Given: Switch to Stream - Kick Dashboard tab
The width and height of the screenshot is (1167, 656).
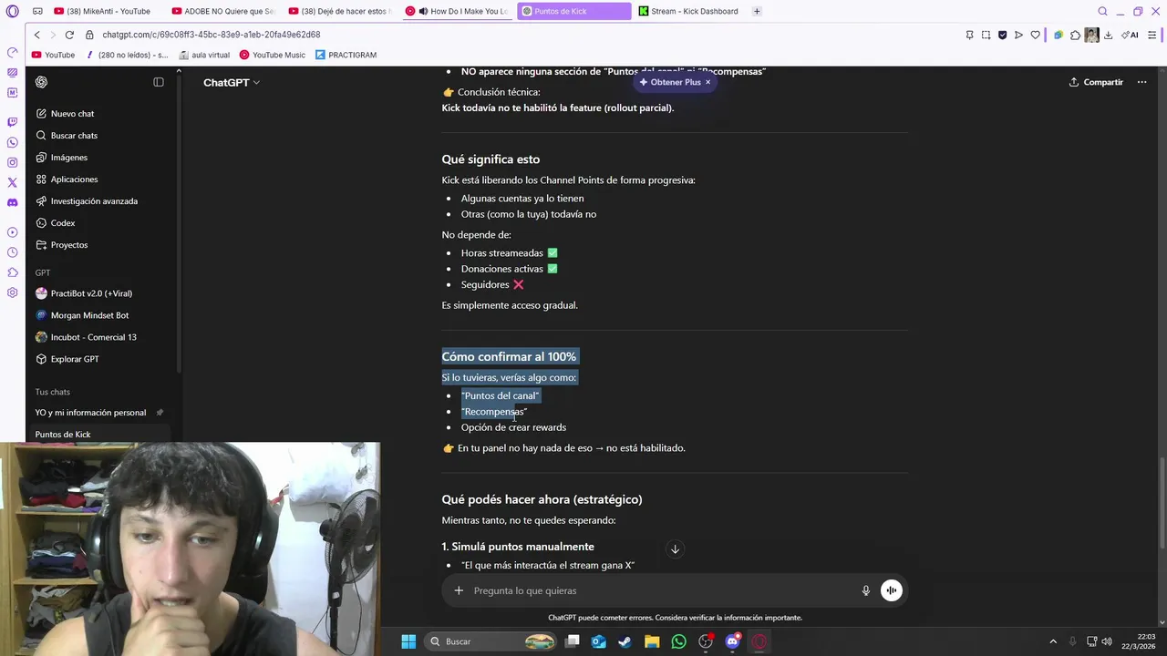Looking at the screenshot, I should 691,11.
